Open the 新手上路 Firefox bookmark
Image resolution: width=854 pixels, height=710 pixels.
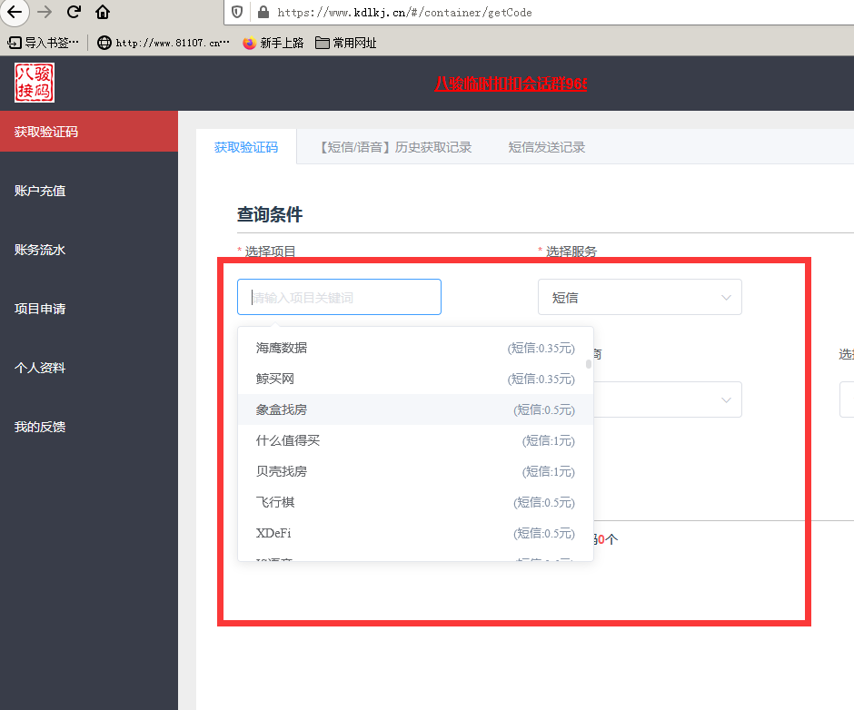pyautogui.click(x=273, y=43)
